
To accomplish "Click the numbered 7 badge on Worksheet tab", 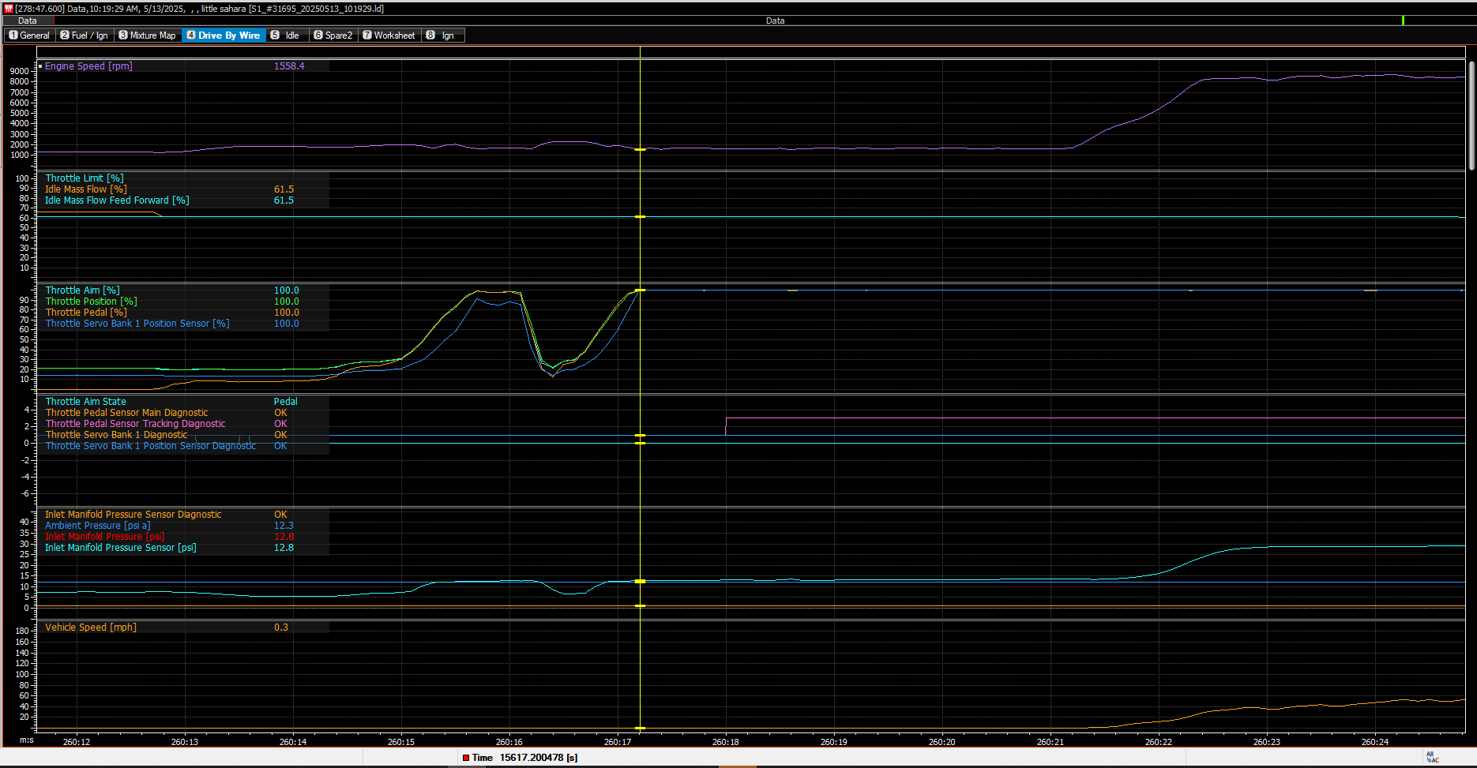I will point(366,35).
